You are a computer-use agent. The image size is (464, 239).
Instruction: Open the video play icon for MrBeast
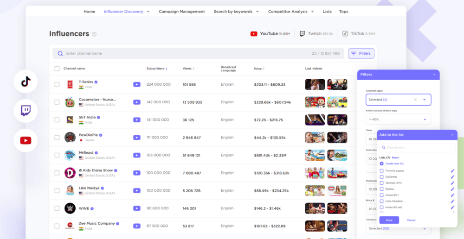(x=137, y=155)
